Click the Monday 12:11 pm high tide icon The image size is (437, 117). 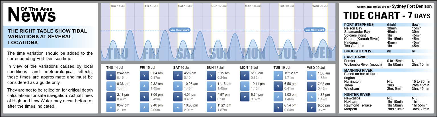245,86
